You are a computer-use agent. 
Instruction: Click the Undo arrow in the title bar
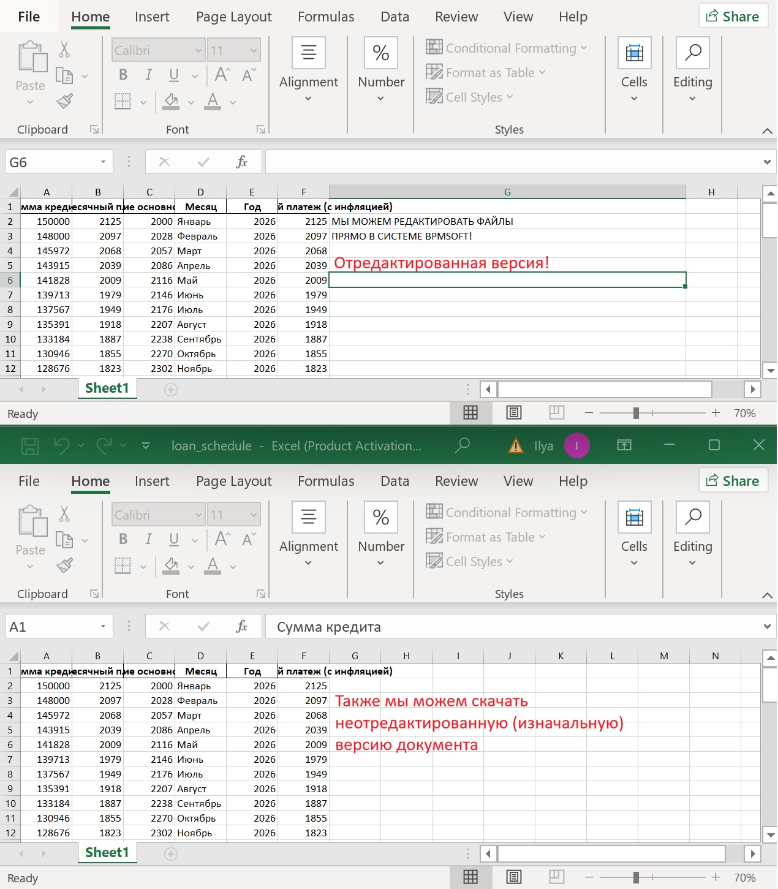(61, 445)
